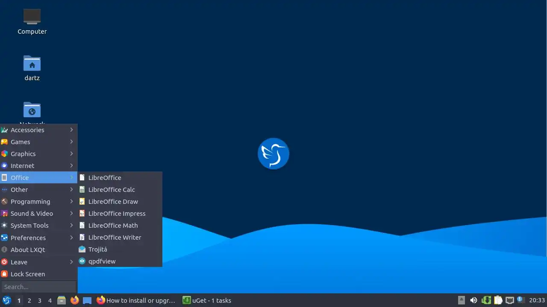Viewport: 547px width, 307px height.
Task: Switch to virtual desktop 4
Action: (50, 301)
